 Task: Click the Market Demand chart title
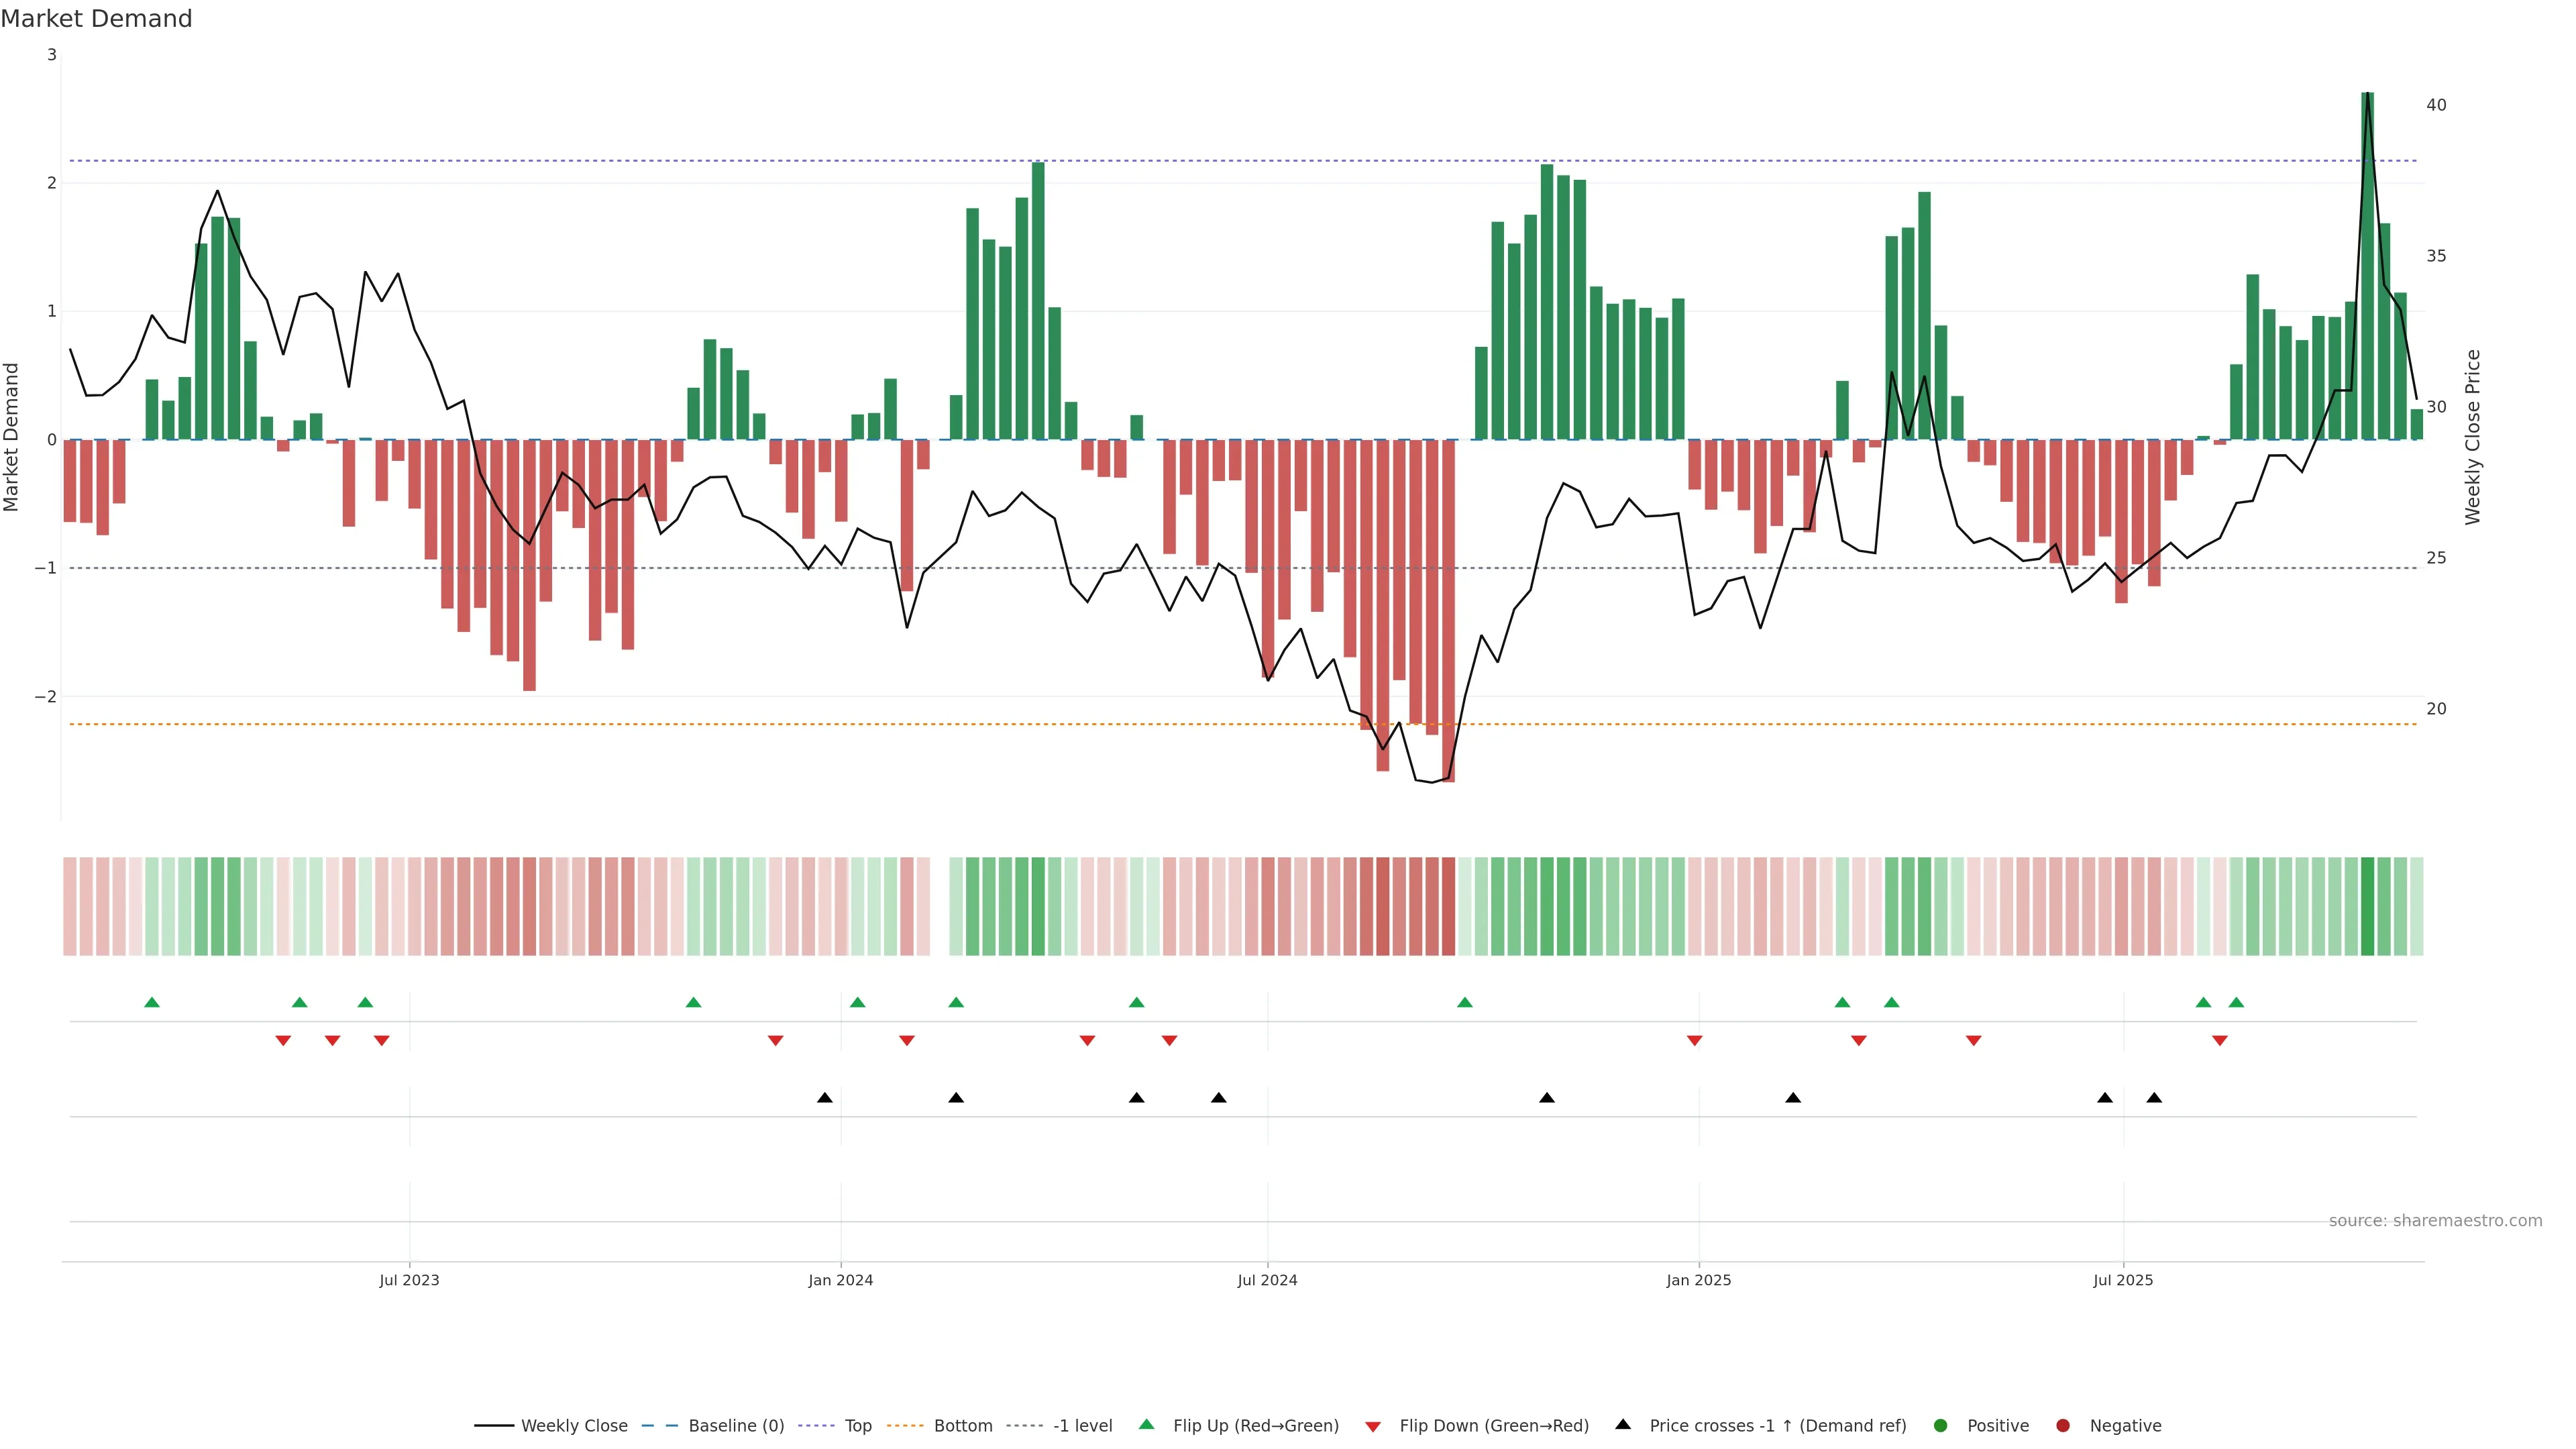pyautogui.click(x=96, y=19)
